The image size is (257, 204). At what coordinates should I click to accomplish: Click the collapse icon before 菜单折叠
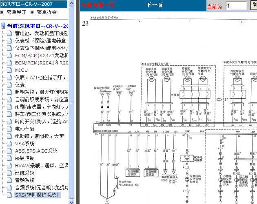click(33, 12)
